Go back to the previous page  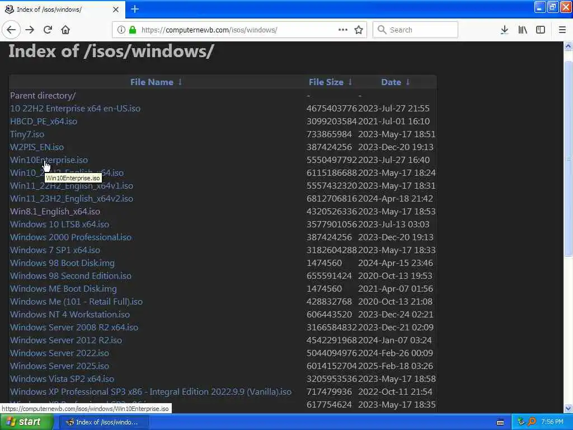(x=11, y=30)
